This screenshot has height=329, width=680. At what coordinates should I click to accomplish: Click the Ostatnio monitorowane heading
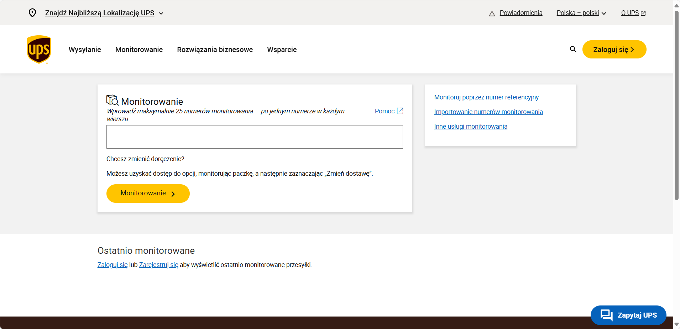coord(146,251)
